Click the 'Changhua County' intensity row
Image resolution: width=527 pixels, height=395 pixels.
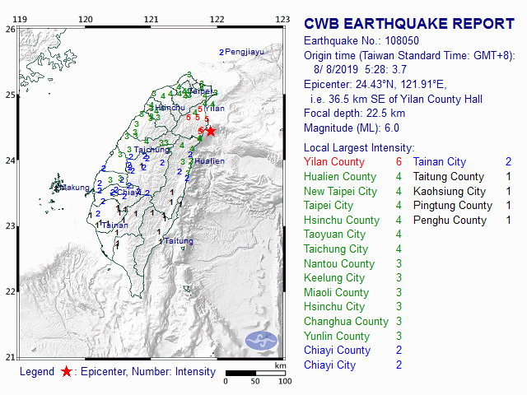[x=352, y=322]
